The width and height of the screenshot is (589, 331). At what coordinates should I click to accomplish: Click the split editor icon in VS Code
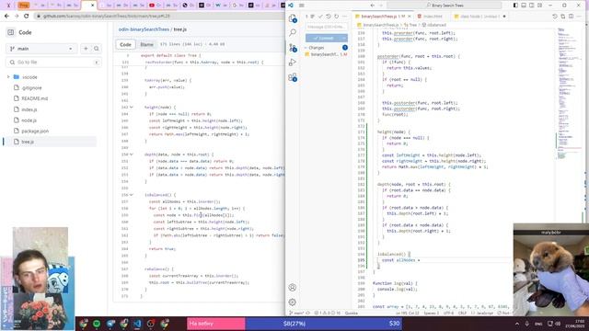[571, 17]
